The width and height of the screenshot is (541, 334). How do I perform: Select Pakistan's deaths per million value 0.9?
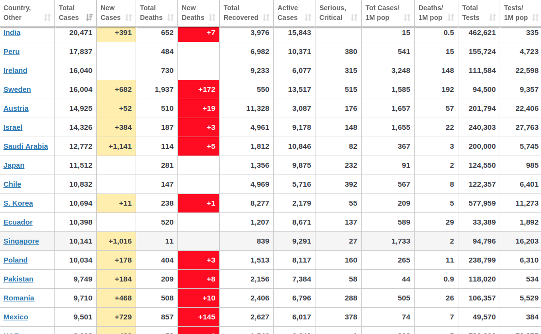coord(449,279)
